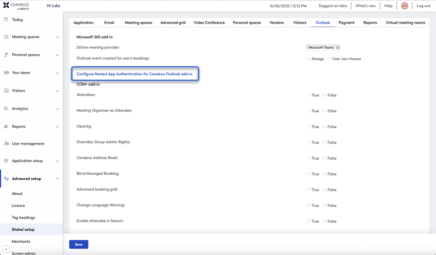Open About under Advanced setup
The height and width of the screenshot is (255, 436).
click(17, 194)
